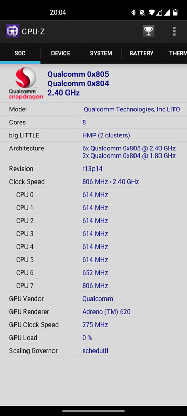
Task: Switch to the BATTERY tab
Action: [141, 53]
